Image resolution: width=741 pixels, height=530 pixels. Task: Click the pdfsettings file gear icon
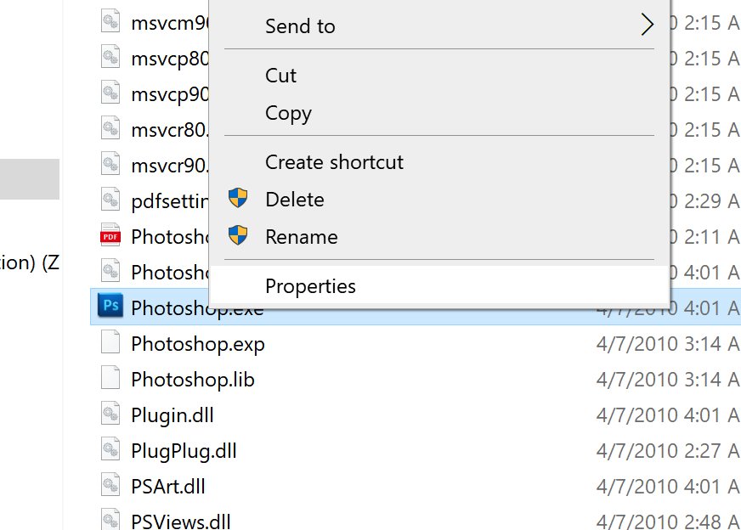[x=110, y=200]
